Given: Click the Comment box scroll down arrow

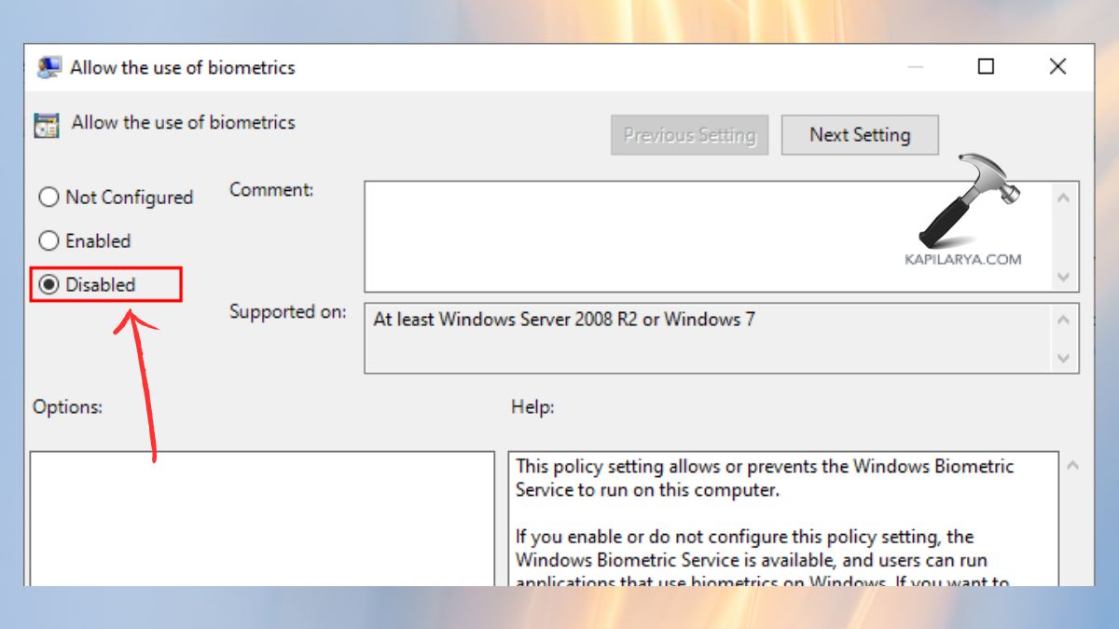Looking at the screenshot, I should point(1063,277).
